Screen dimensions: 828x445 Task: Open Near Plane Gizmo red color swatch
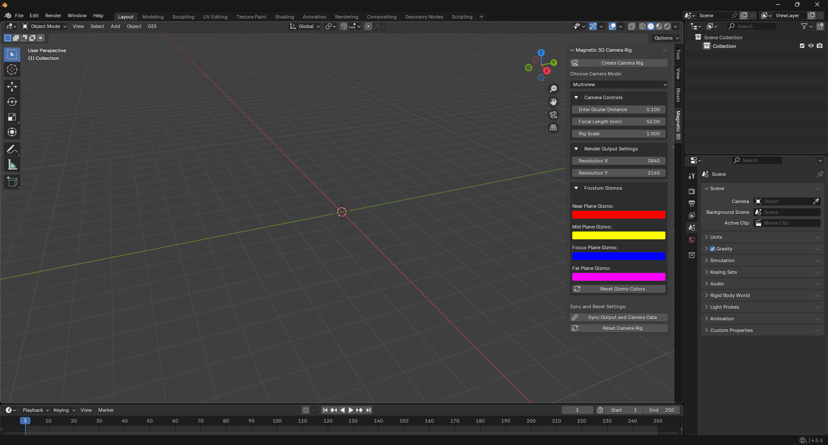coord(619,215)
